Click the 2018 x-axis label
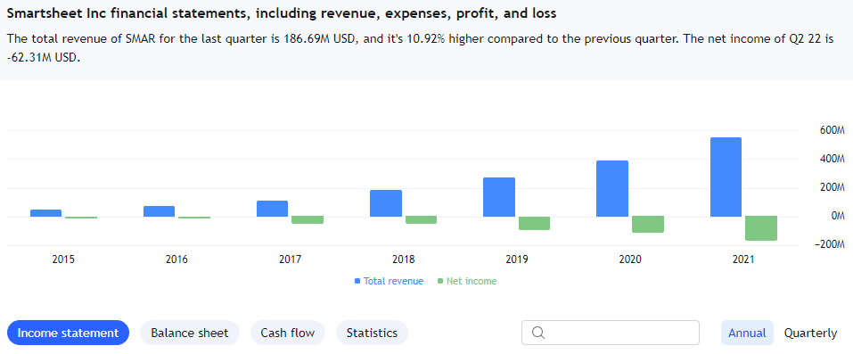The height and width of the screenshot is (354, 853). (403, 259)
